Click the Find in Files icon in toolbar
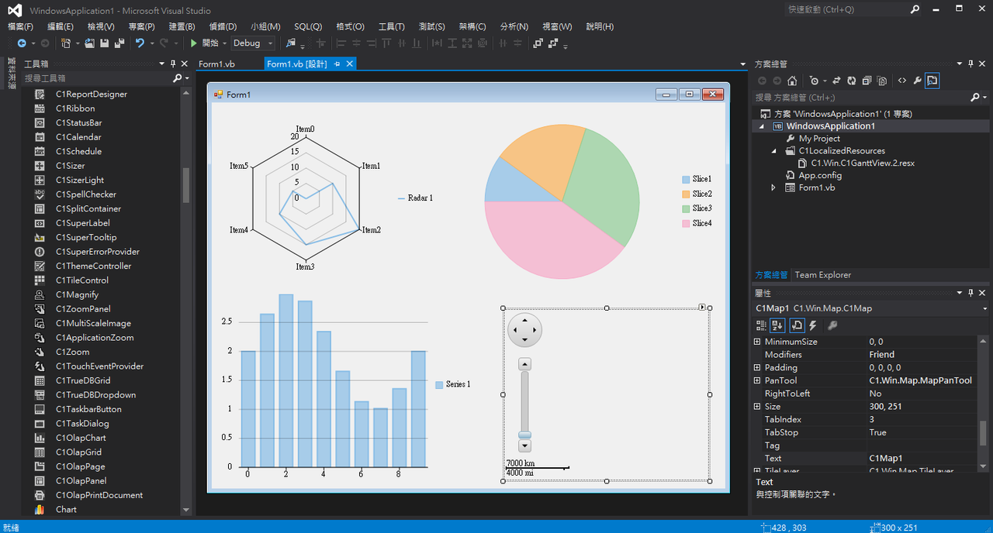Screen dimensions: 993x533 pyautogui.click(x=291, y=43)
